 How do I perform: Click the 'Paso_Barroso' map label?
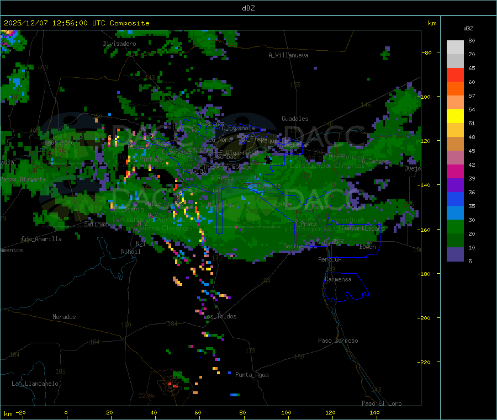(x=338, y=341)
